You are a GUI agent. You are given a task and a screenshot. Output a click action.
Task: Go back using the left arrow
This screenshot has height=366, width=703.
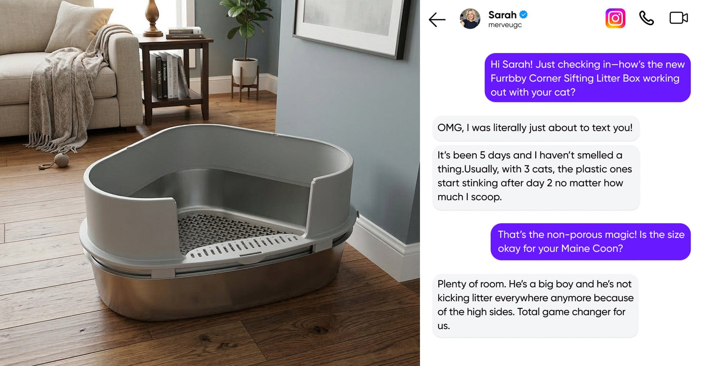click(x=437, y=20)
